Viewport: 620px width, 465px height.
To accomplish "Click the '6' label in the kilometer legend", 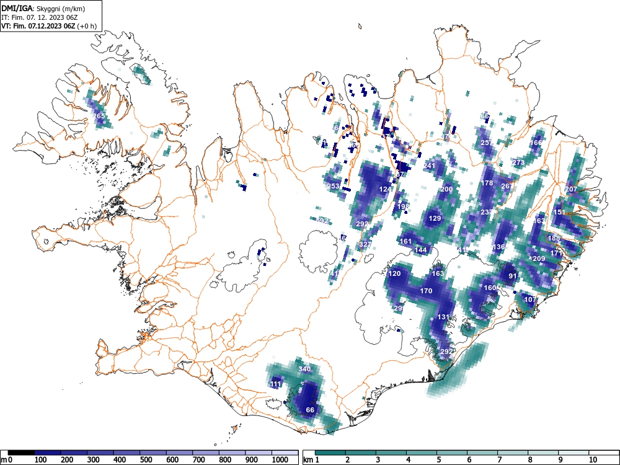I will coord(469,460).
